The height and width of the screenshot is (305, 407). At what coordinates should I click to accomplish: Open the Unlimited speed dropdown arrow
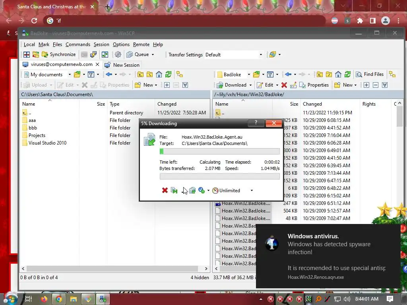point(252,191)
